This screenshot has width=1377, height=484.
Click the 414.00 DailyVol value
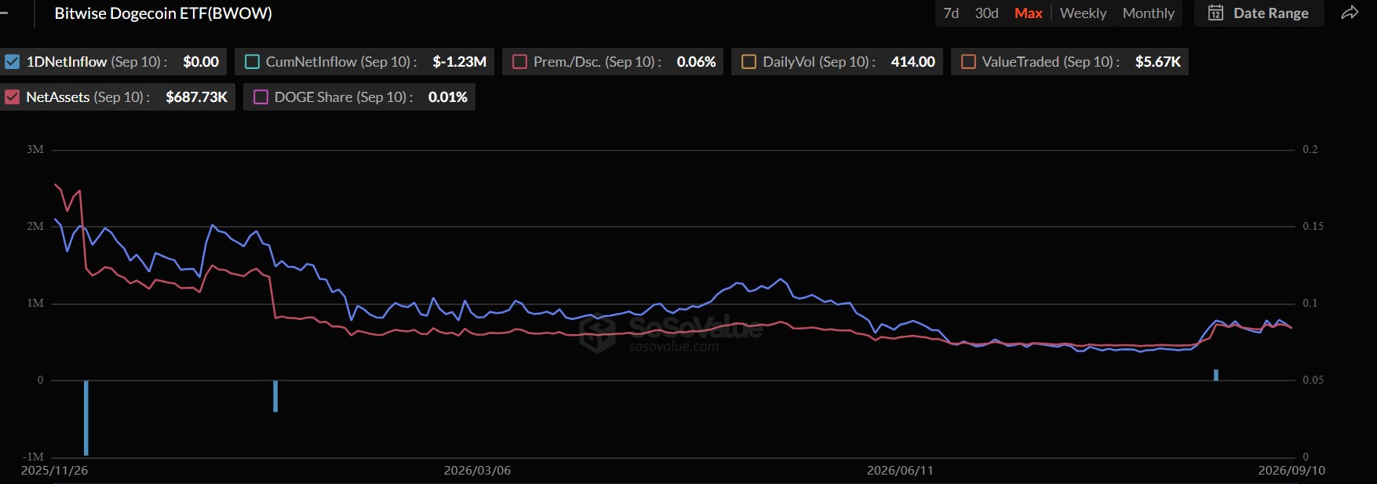pos(913,61)
